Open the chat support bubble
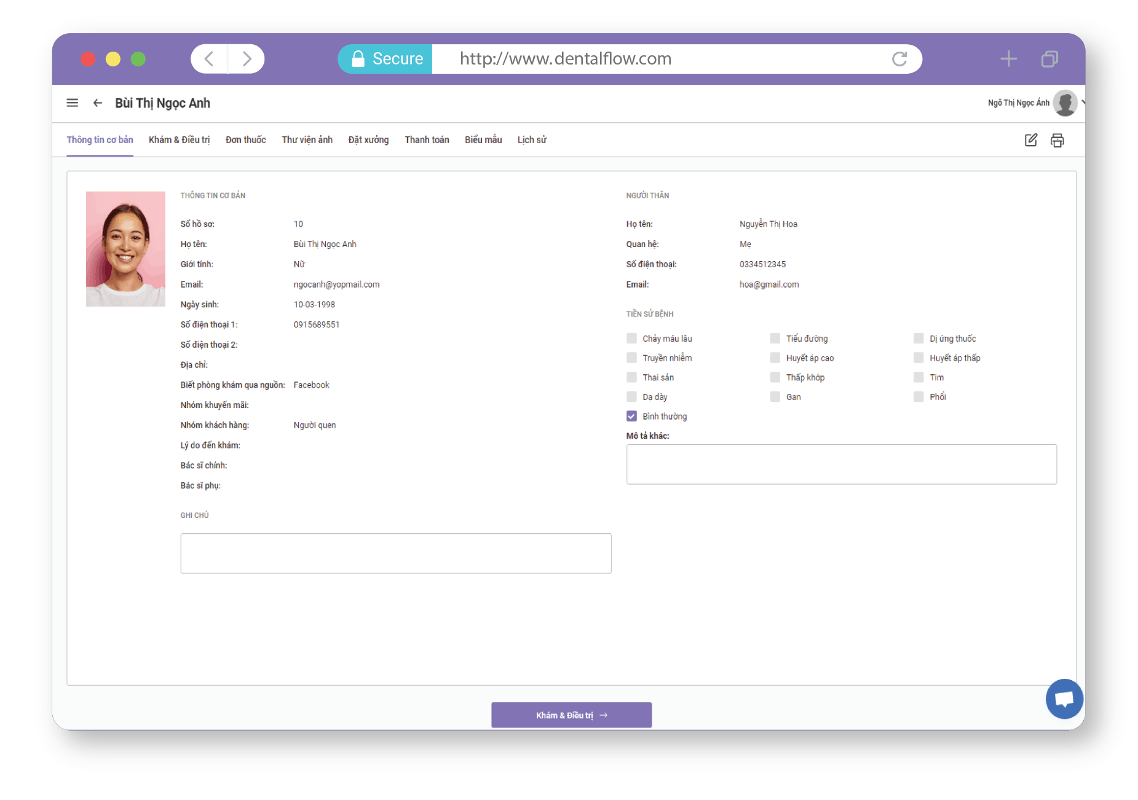This screenshot has height=800, width=1138. (x=1064, y=699)
